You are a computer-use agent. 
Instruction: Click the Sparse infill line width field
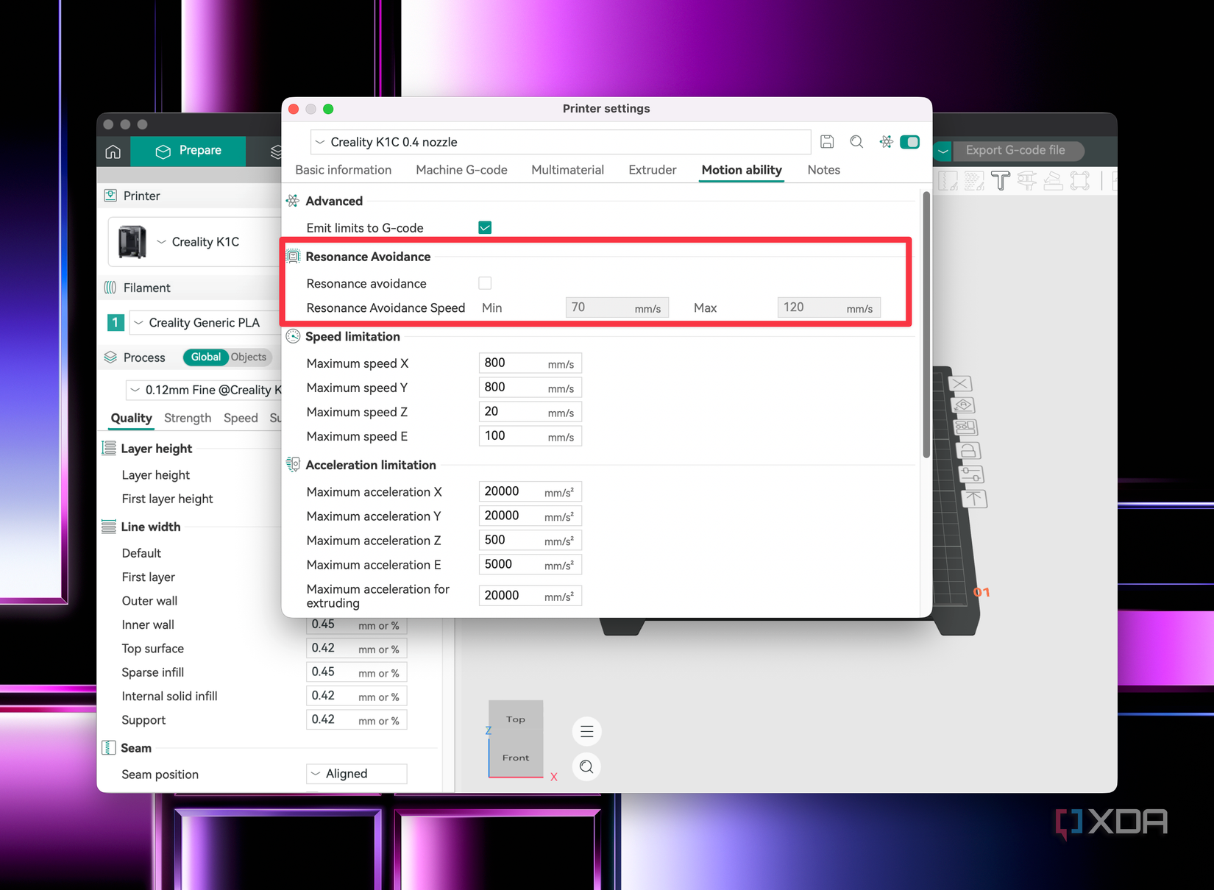click(357, 672)
